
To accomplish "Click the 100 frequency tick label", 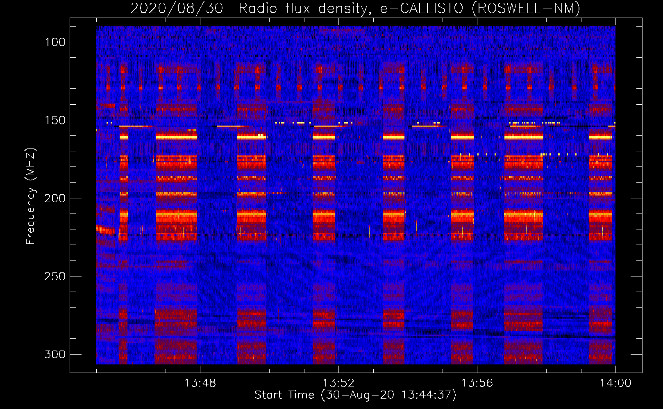I will tap(55, 42).
